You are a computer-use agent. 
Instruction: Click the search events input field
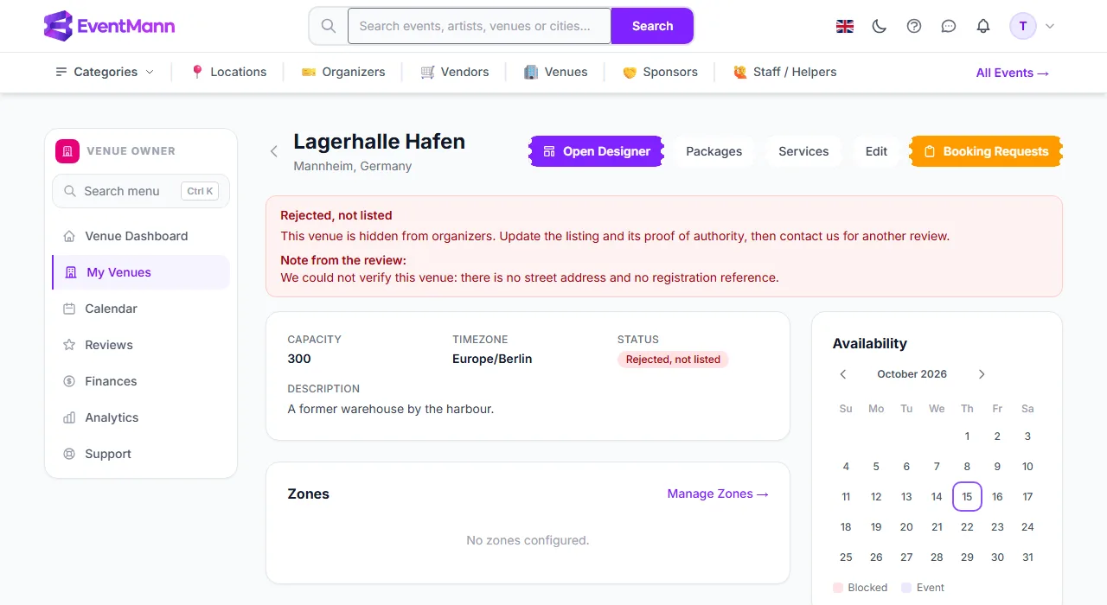[x=479, y=26]
